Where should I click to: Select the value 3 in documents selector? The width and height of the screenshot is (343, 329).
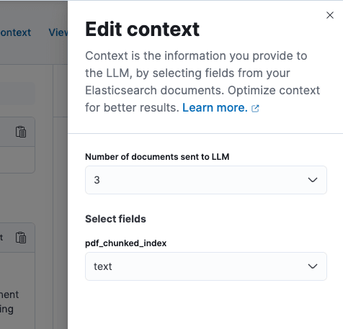click(x=97, y=180)
